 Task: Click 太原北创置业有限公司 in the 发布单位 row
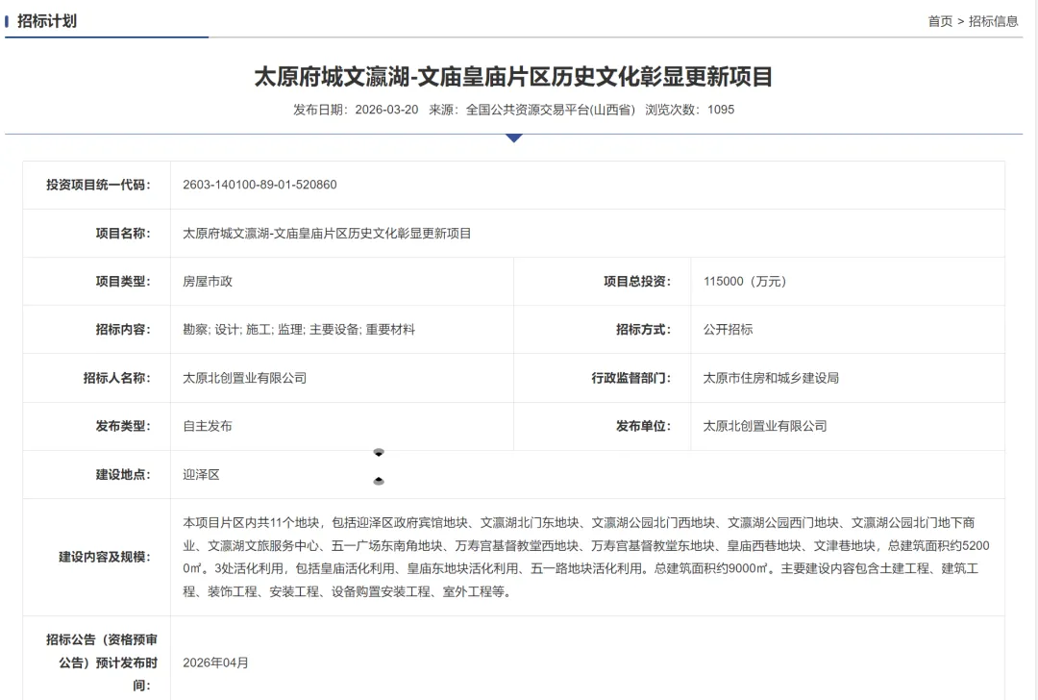click(x=765, y=427)
